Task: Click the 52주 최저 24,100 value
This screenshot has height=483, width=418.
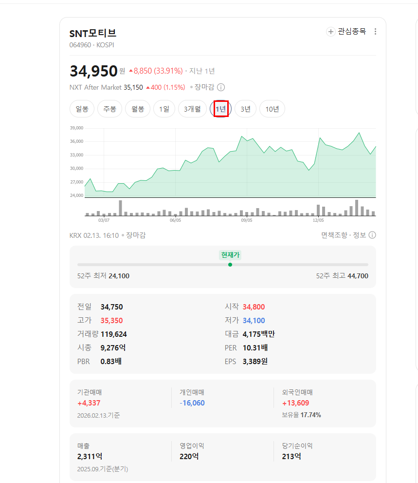Action: tap(119, 276)
